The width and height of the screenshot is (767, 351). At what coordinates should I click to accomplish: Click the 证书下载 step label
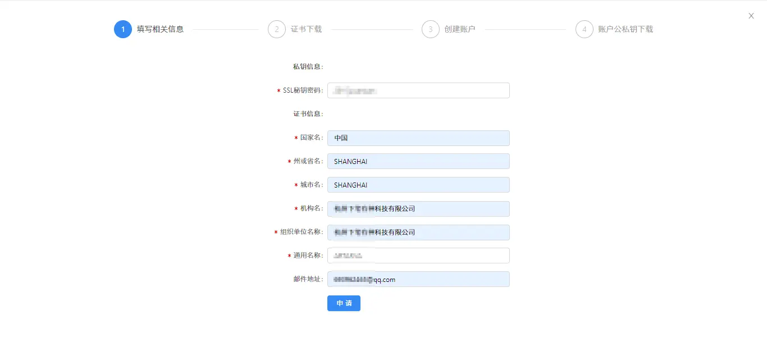point(306,29)
